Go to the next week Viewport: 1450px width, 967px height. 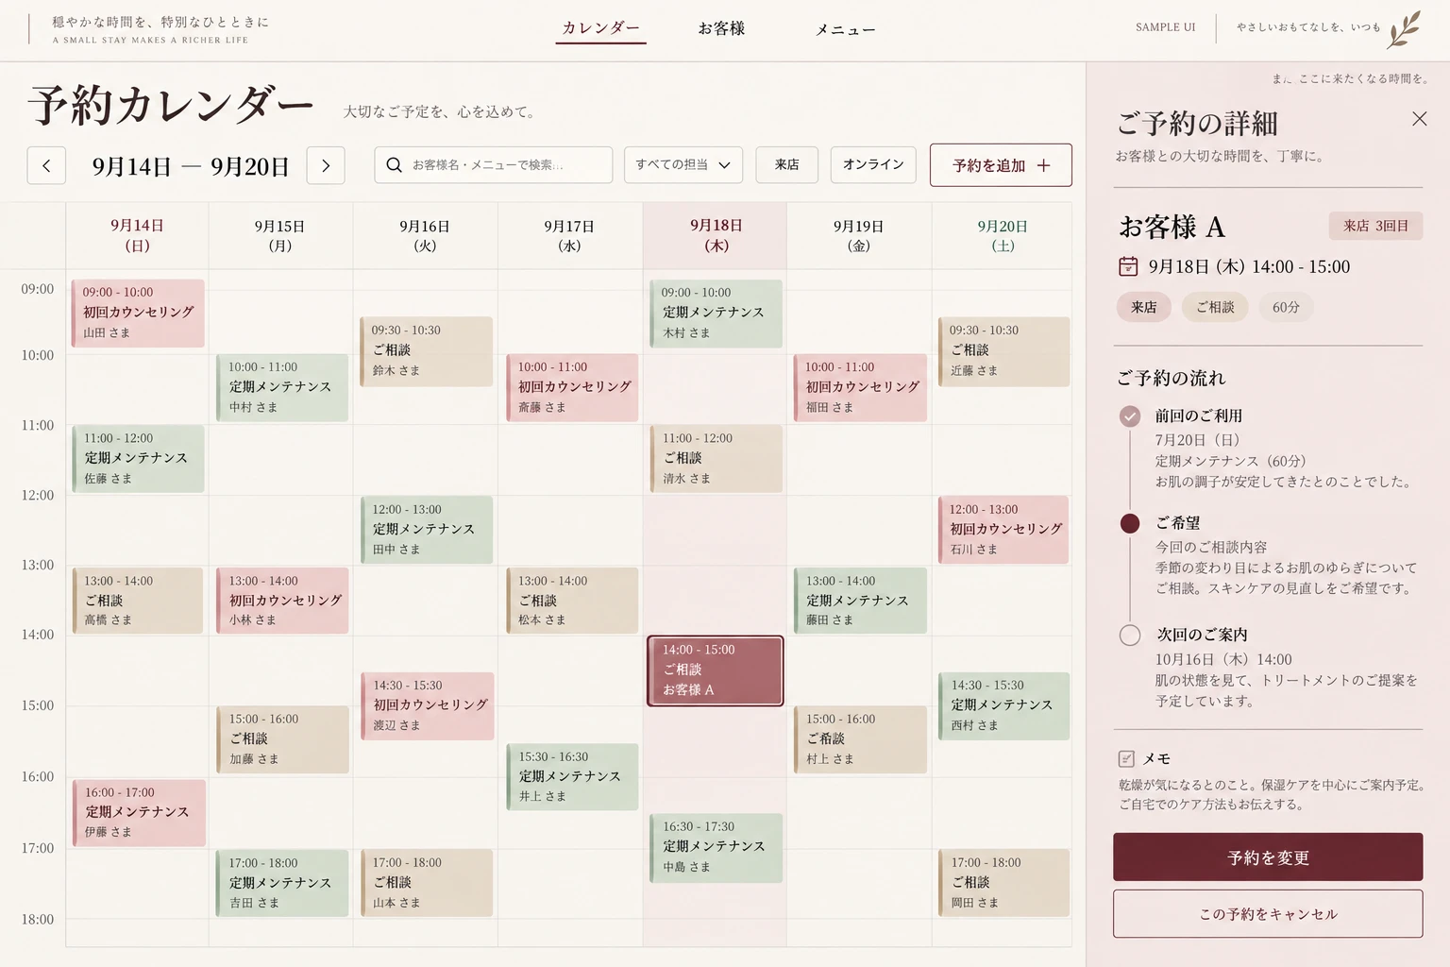pos(326,165)
